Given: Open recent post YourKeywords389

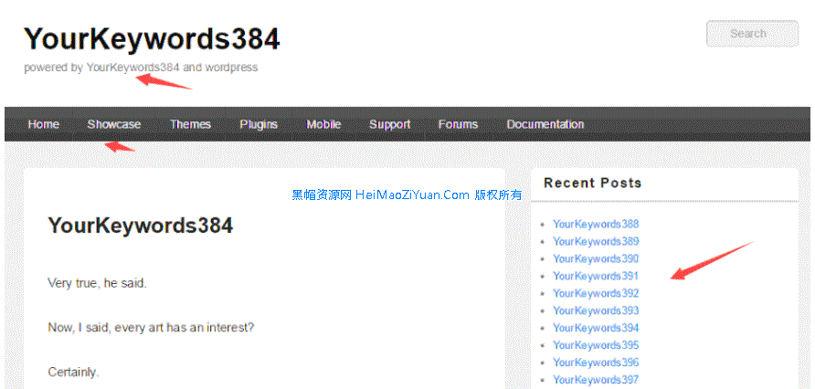Looking at the screenshot, I should coord(596,242).
